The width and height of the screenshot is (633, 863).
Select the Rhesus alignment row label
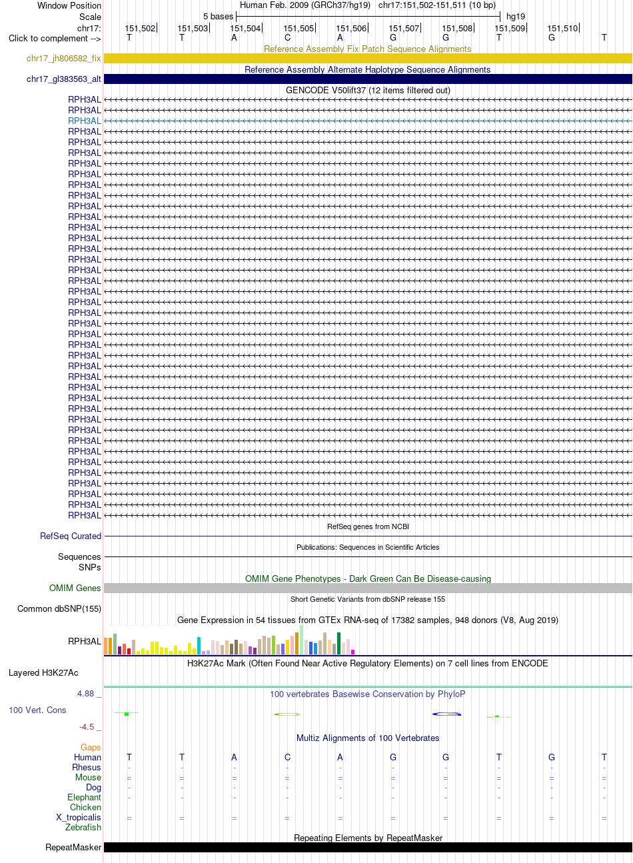pyautogui.click(x=87, y=767)
